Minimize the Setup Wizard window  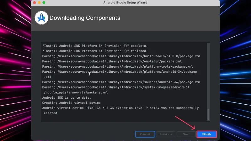click(39, 3)
